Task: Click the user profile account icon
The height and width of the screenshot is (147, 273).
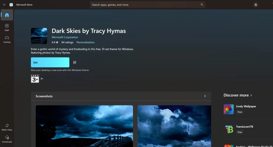Action: tap(256, 5)
